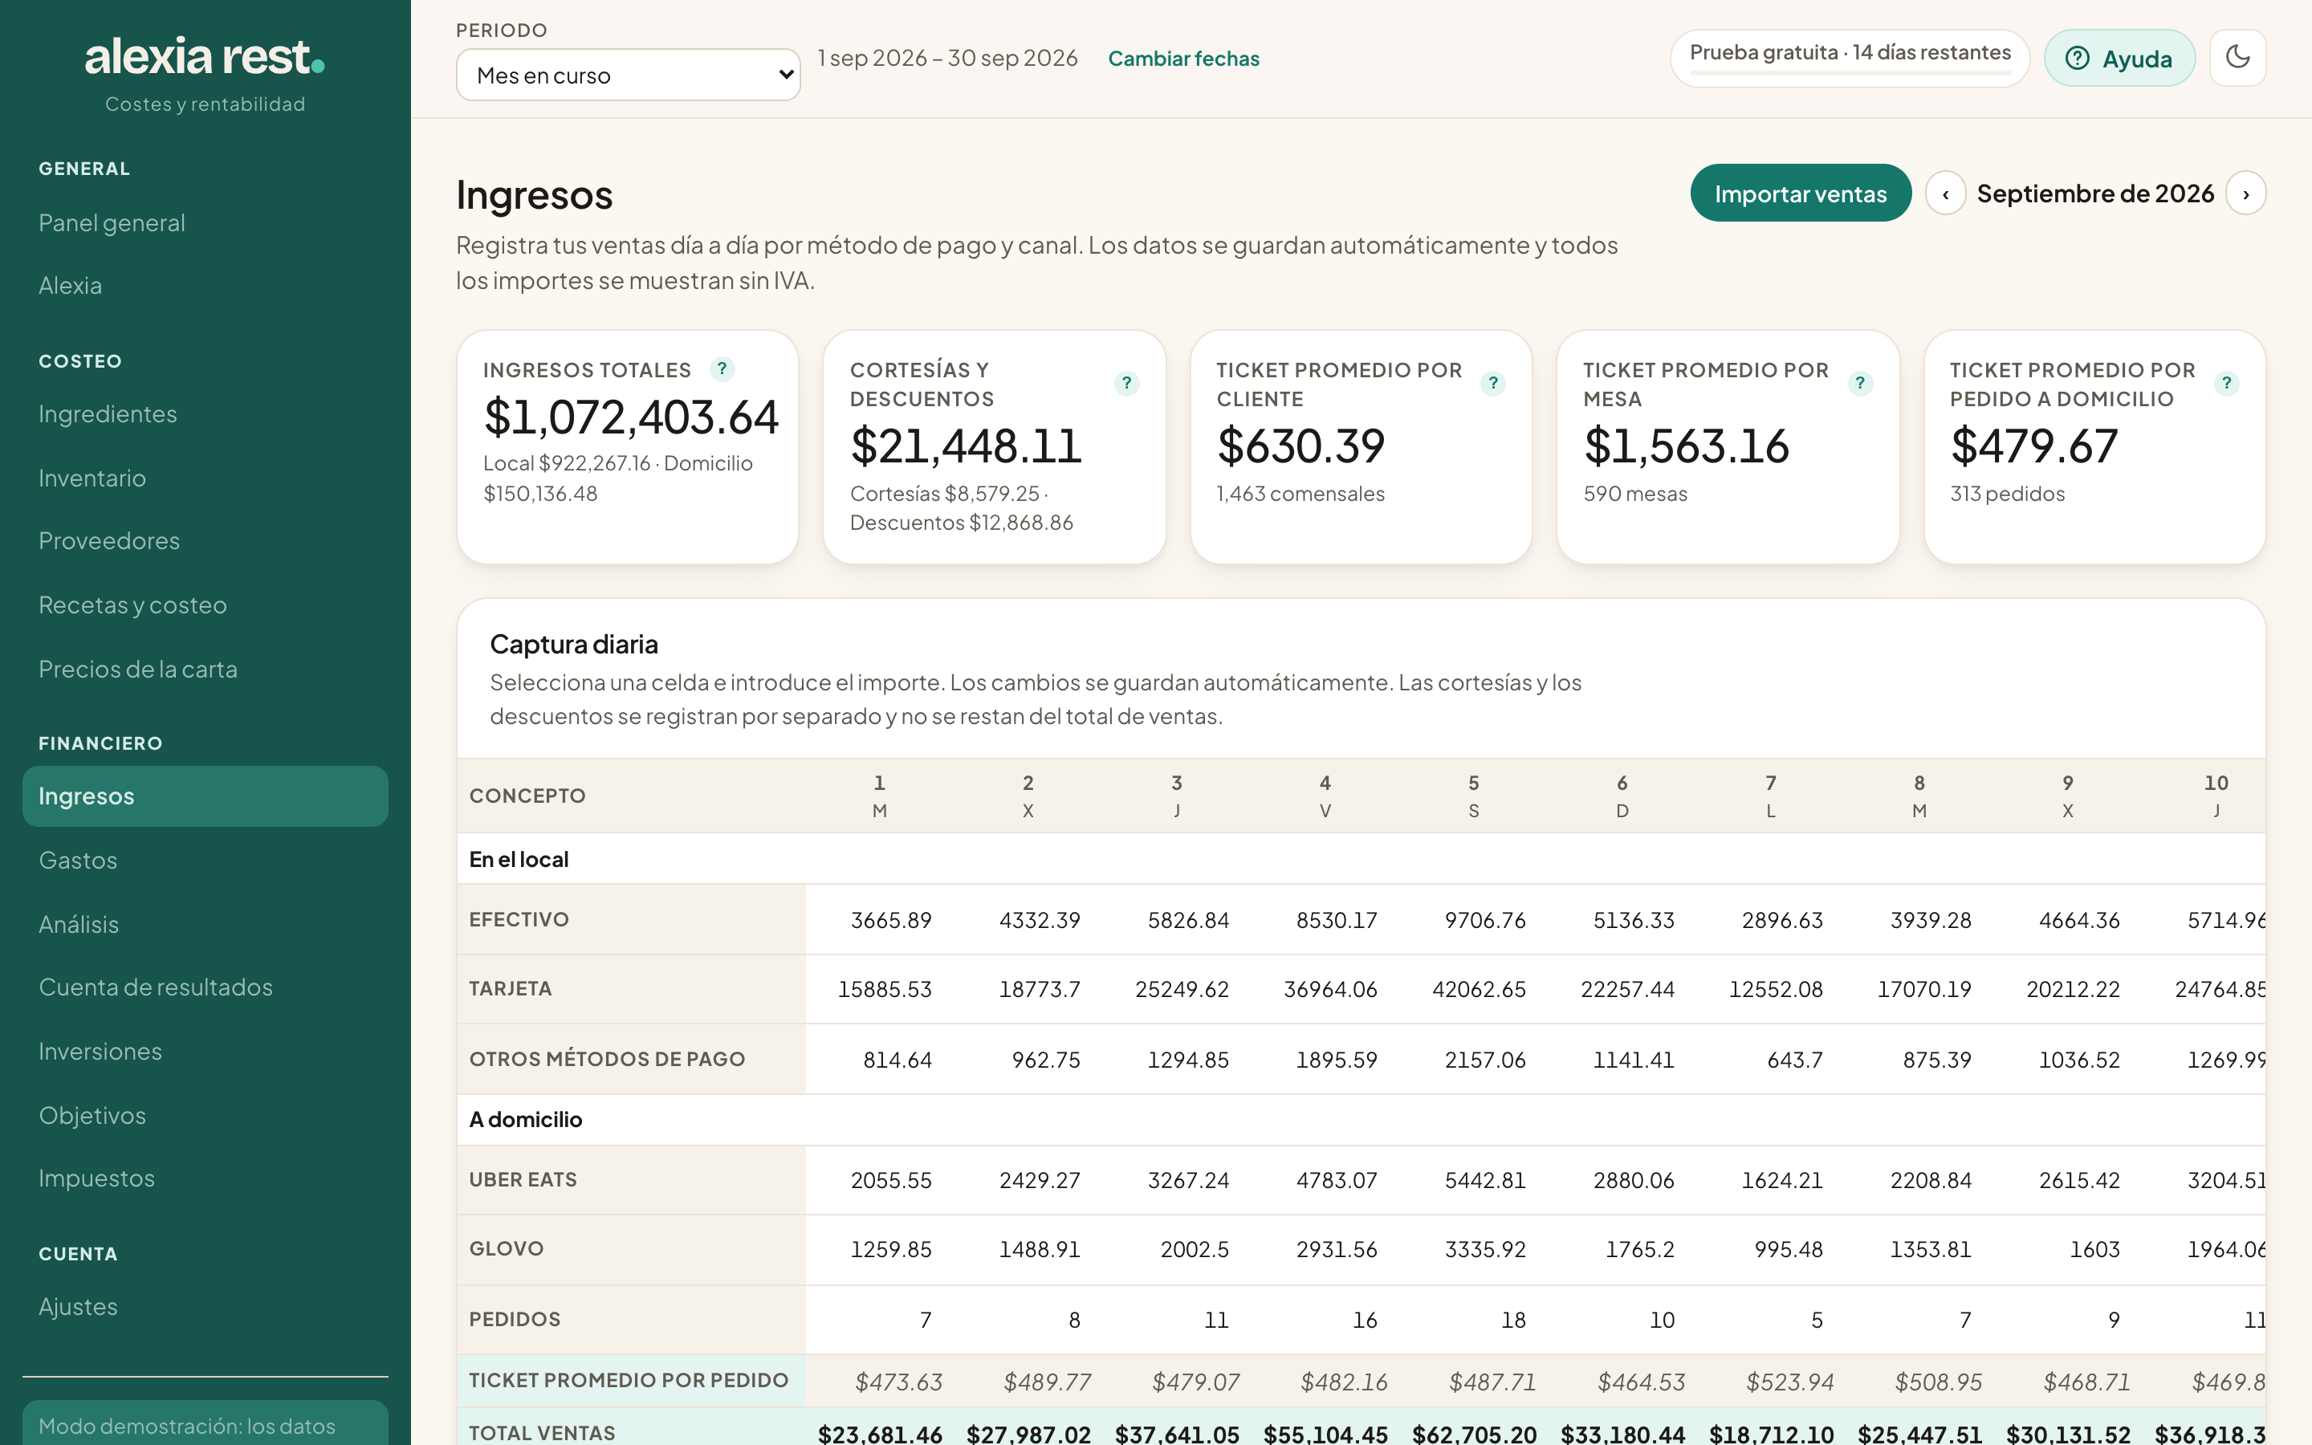This screenshot has width=2312, height=1445.
Task: Show help for Ticket Promedio por Pedido a Domicilio
Action: click(x=2226, y=383)
